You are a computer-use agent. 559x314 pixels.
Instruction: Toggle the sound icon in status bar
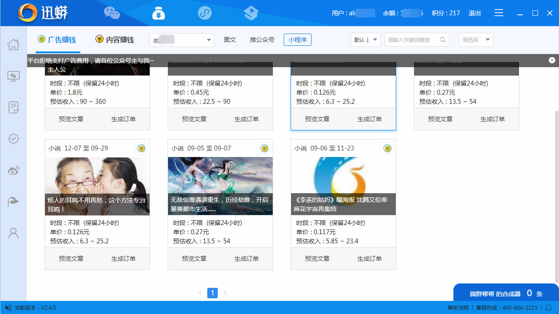point(8,307)
